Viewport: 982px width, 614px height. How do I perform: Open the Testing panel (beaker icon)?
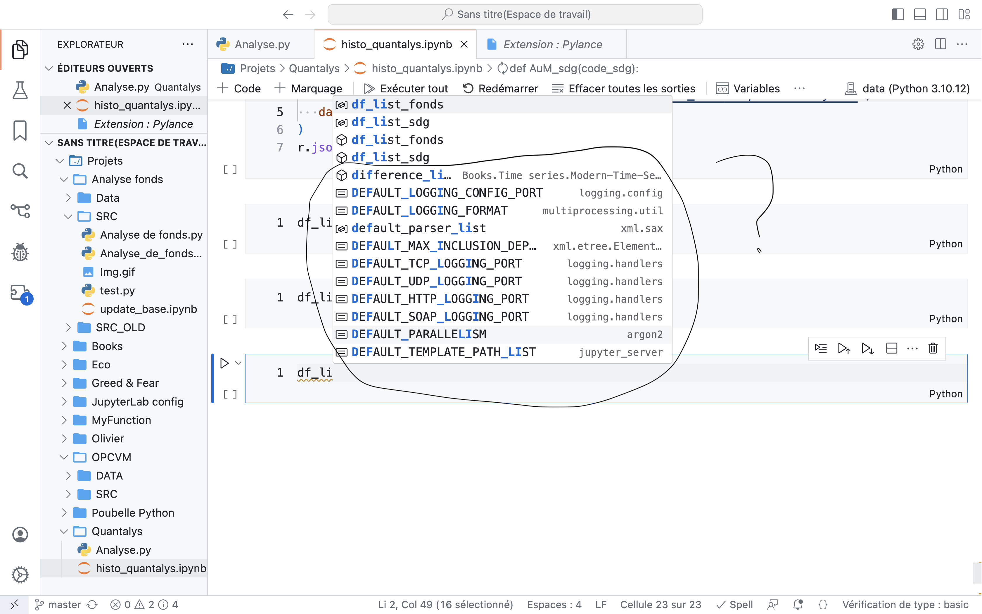coord(20,90)
